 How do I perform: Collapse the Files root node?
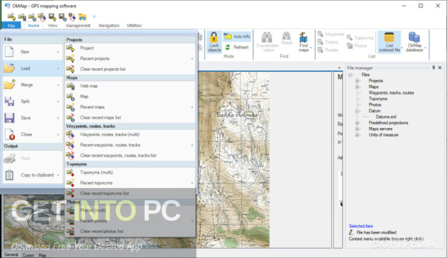coord(350,75)
